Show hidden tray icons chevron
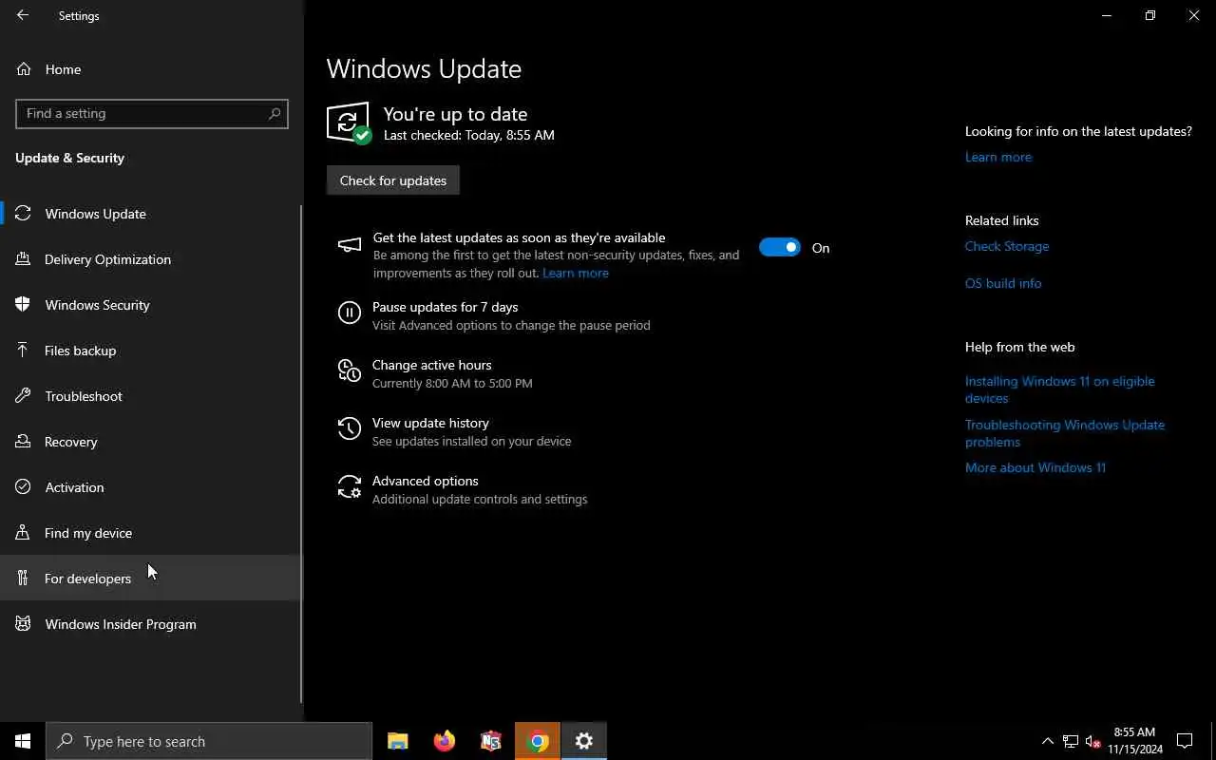 pos(1048,741)
